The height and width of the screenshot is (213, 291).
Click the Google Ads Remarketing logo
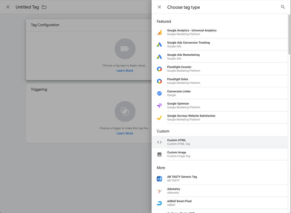[x=159, y=57]
